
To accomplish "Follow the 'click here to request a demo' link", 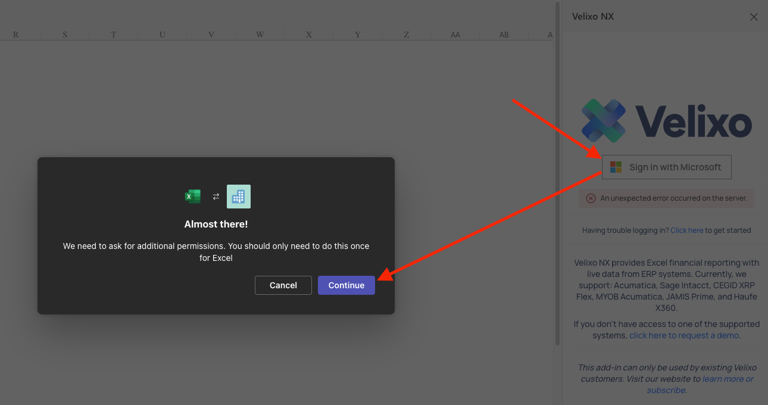I will pos(684,335).
